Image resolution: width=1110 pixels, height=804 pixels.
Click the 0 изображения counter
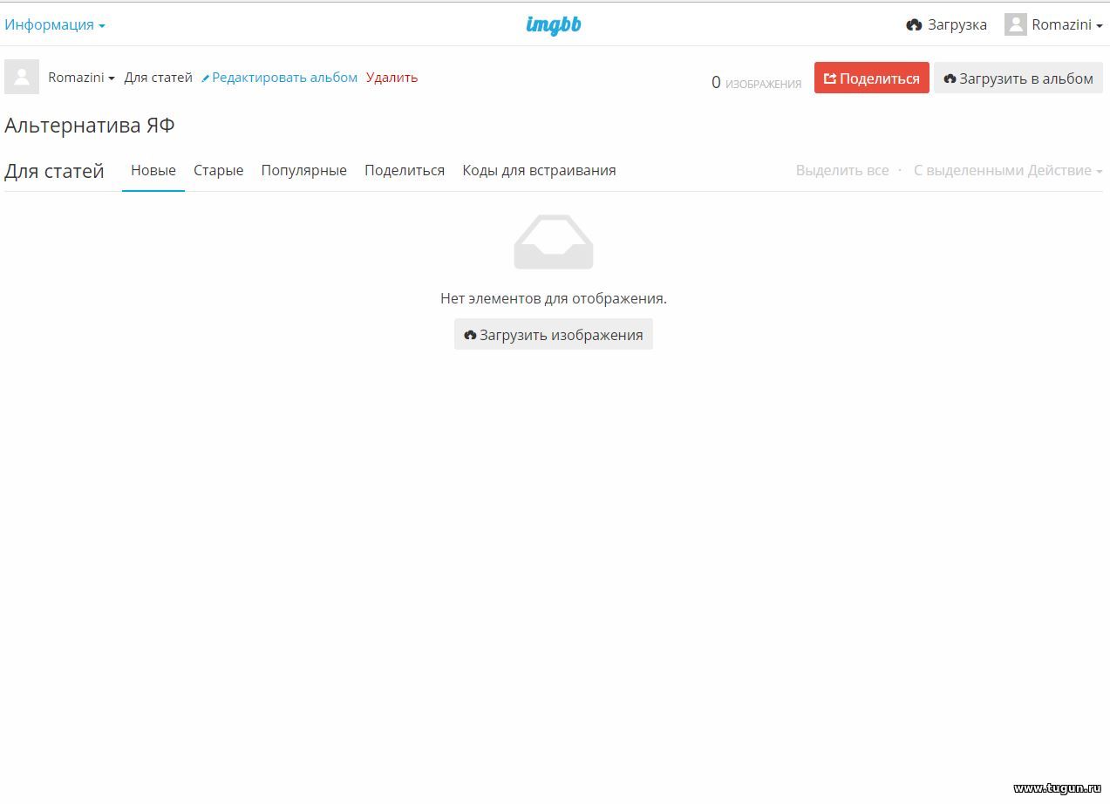[x=756, y=83]
